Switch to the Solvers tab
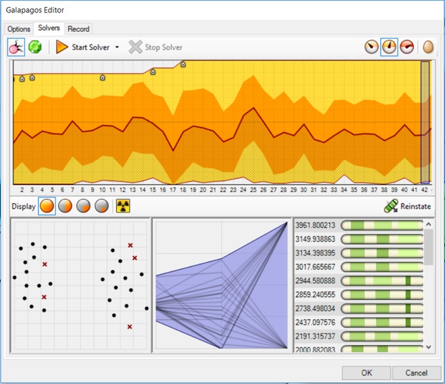 coord(49,28)
